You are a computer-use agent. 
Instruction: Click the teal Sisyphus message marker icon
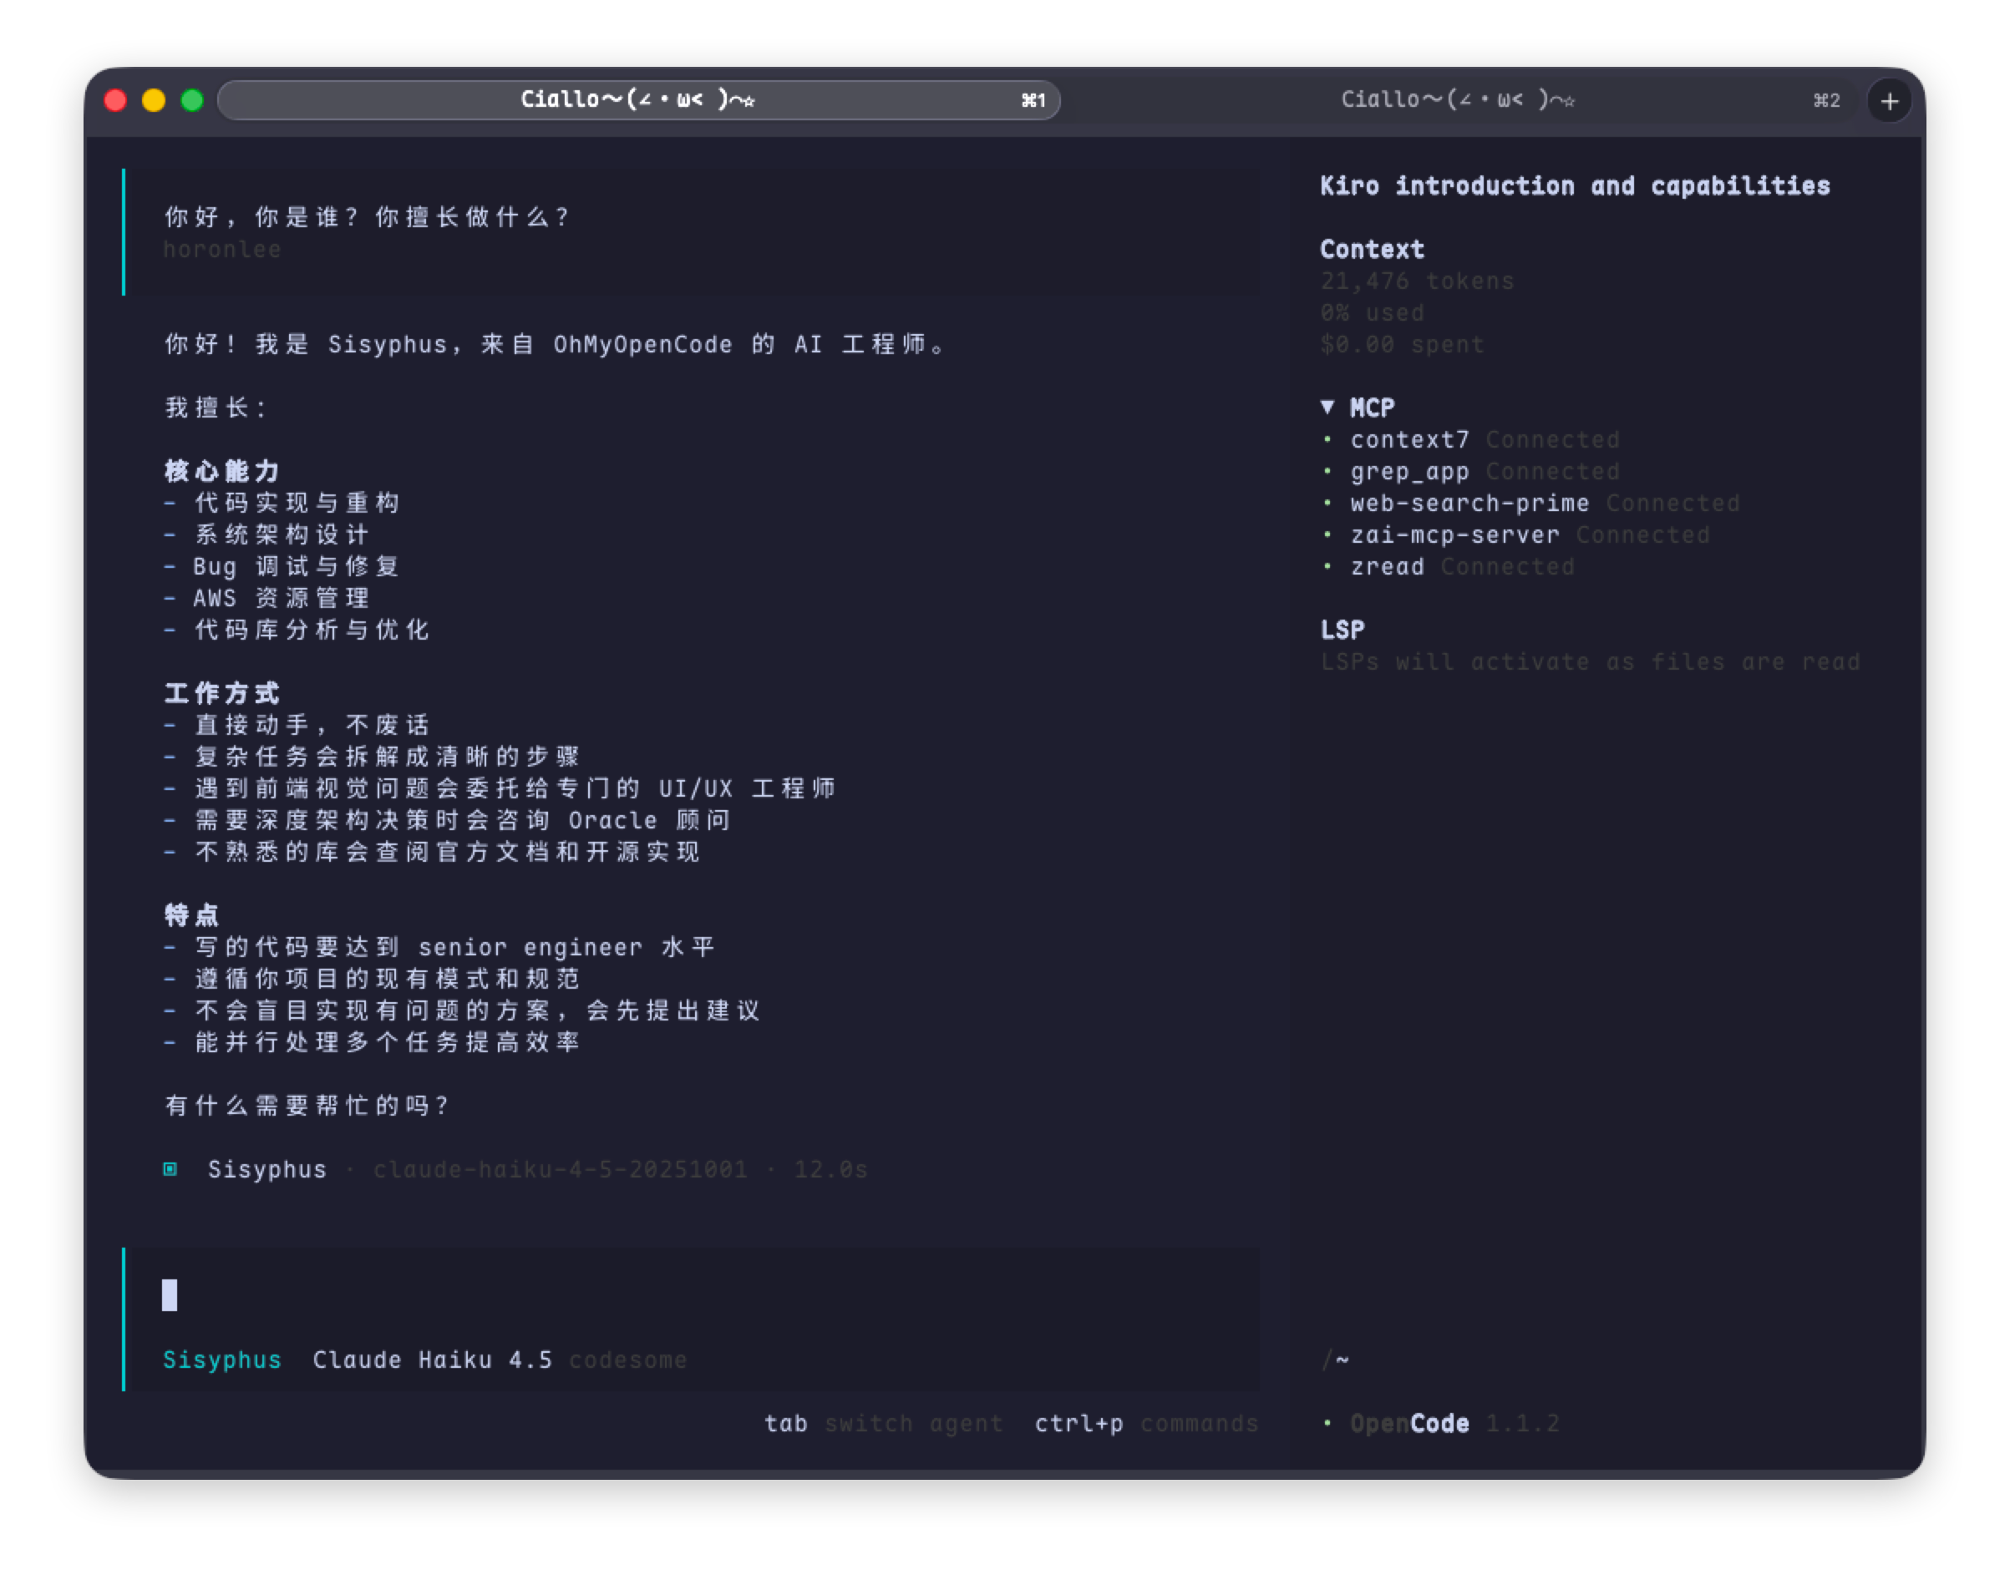[170, 1169]
